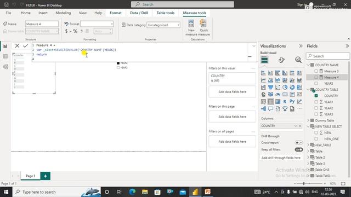This screenshot has width=351, height=197.
Task: Open Report view in left sidebar
Action: (x=5, y=47)
